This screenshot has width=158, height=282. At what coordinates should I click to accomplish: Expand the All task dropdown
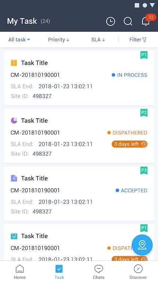pyautogui.click(x=19, y=40)
